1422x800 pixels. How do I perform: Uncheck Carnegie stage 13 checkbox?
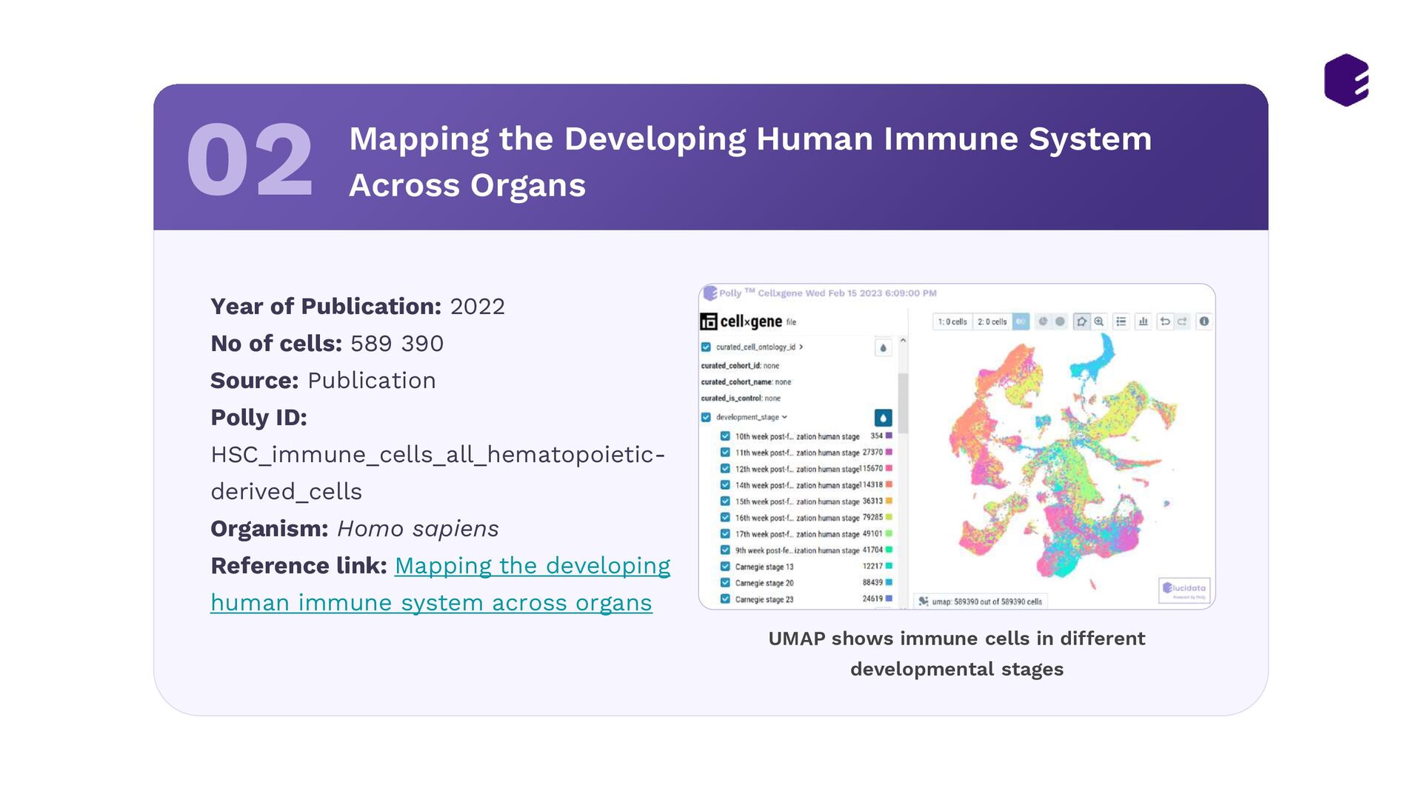click(x=725, y=567)
